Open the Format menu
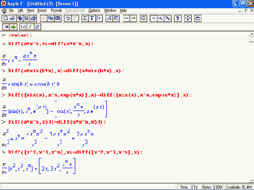 (56, 11)
